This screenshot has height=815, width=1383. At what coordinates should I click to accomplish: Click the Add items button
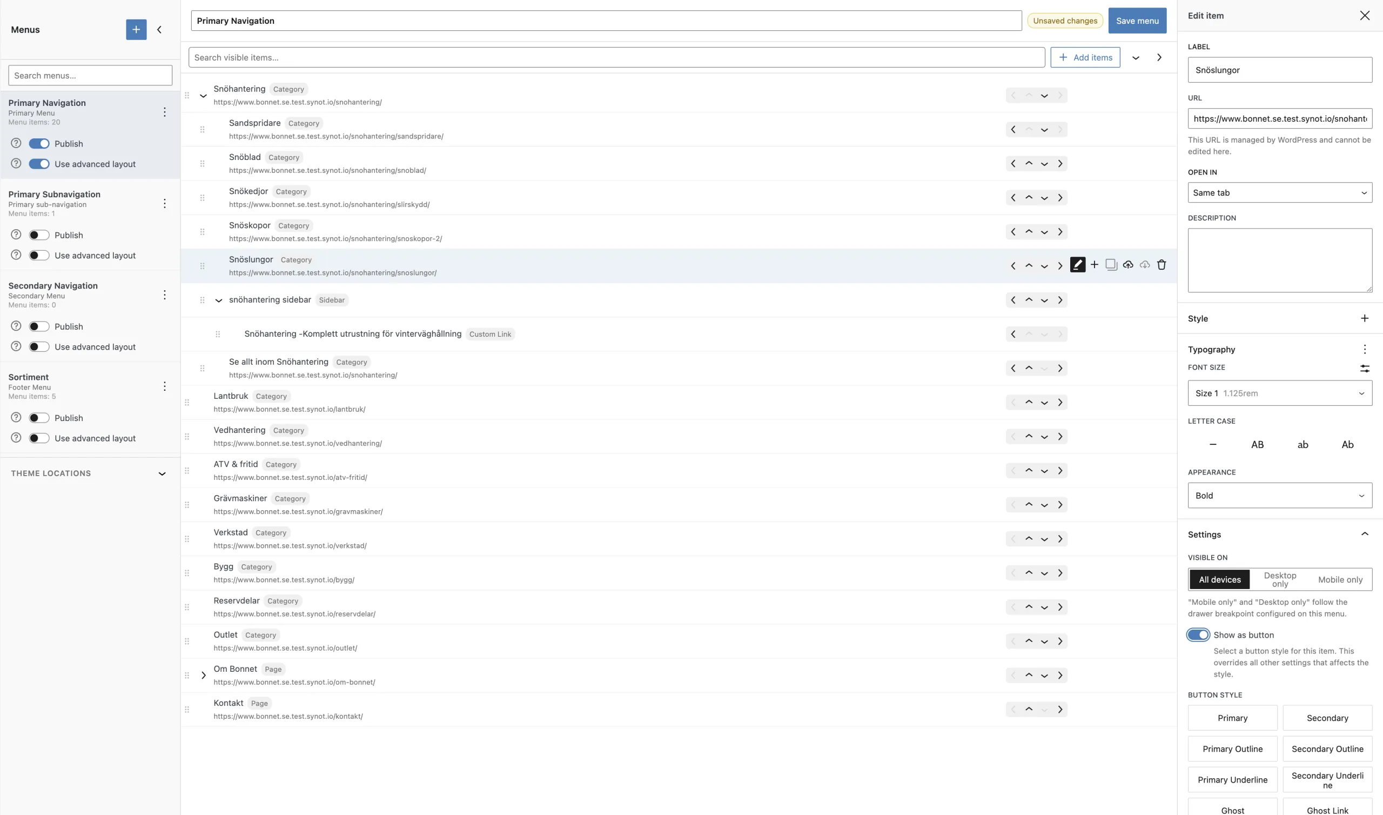tap(1085, 58)
